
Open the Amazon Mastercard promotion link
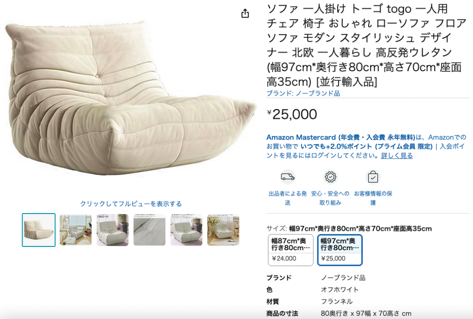(x=341, y=137)
